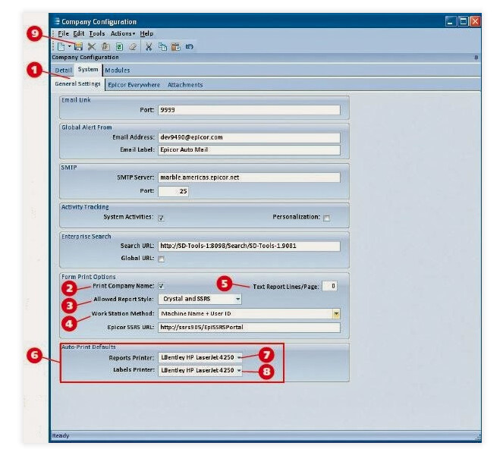Click the Email Link Port field
This screenshot has width=503, height=452.
[249, 110]
